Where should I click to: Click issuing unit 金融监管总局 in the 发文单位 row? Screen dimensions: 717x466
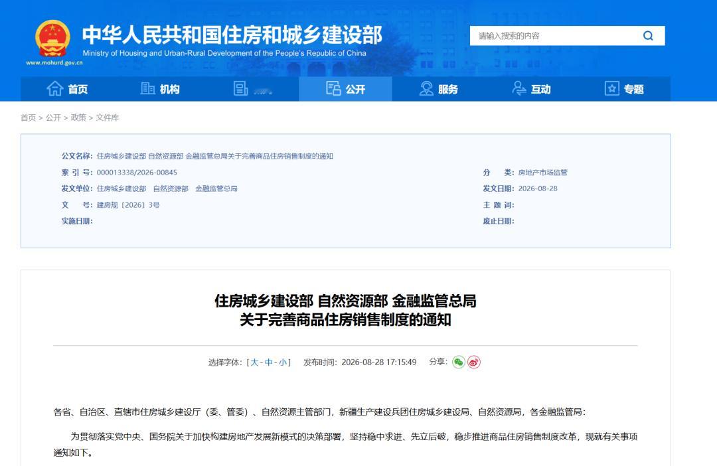click(x=216, y=189)
